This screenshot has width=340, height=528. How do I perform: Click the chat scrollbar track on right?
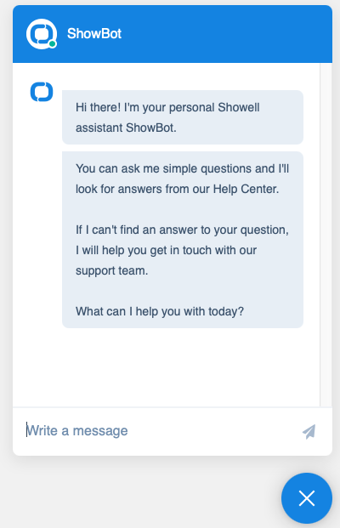coord(326,235)
